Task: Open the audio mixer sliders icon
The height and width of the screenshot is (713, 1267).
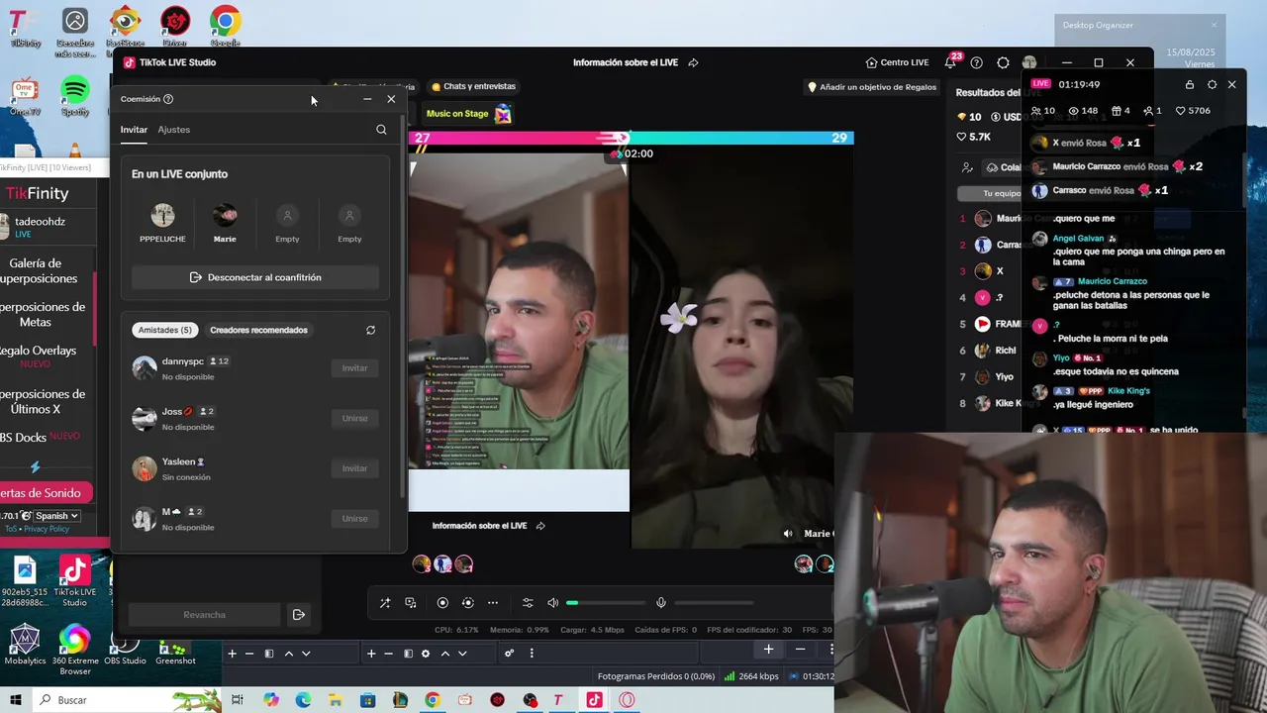Action: point(528,602)
